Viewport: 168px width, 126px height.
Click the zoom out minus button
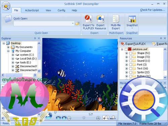69,118
